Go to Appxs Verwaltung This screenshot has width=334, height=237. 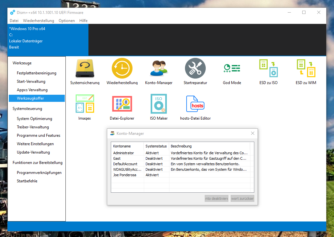coord(37,90)
